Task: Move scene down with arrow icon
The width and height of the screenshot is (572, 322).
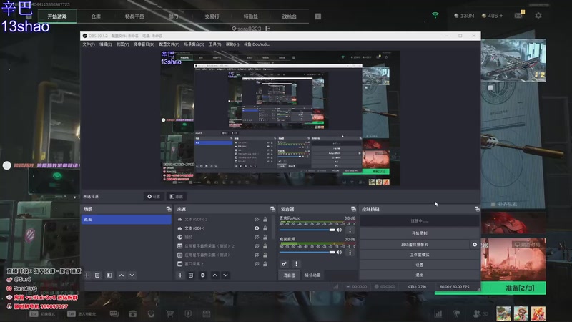Action: (x=132, y=275)
